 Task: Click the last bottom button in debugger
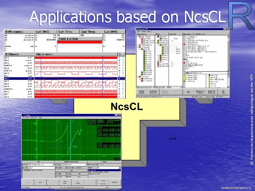[223, 92]
